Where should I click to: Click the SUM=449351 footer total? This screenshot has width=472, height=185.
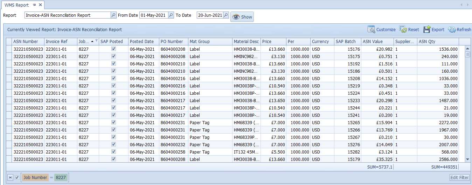[x=444, y=167]
